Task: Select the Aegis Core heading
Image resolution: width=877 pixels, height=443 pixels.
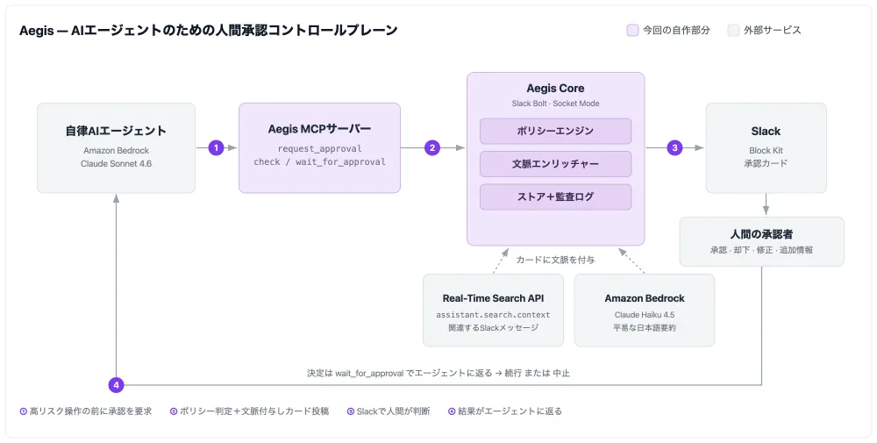Action: pos(555,89)
